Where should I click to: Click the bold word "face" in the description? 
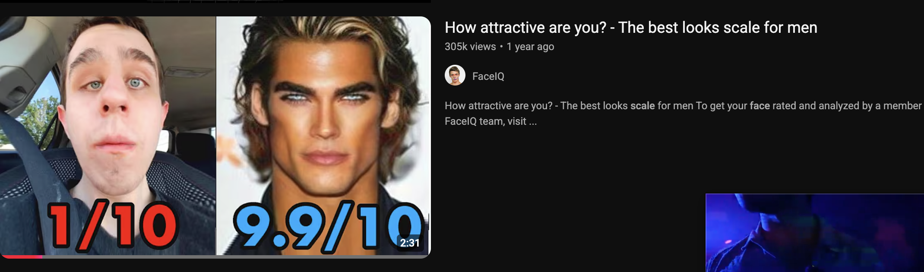760,106
